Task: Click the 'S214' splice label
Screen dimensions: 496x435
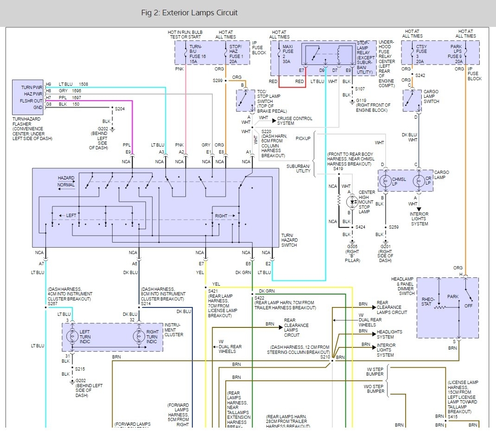Action: [x=146, y=304]
